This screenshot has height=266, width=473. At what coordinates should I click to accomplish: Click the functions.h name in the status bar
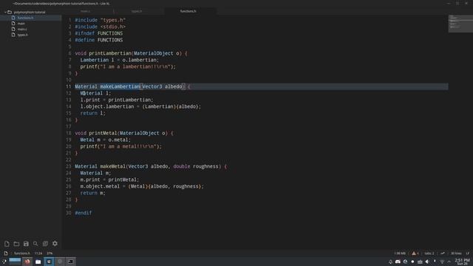click(x=22, y=253)
